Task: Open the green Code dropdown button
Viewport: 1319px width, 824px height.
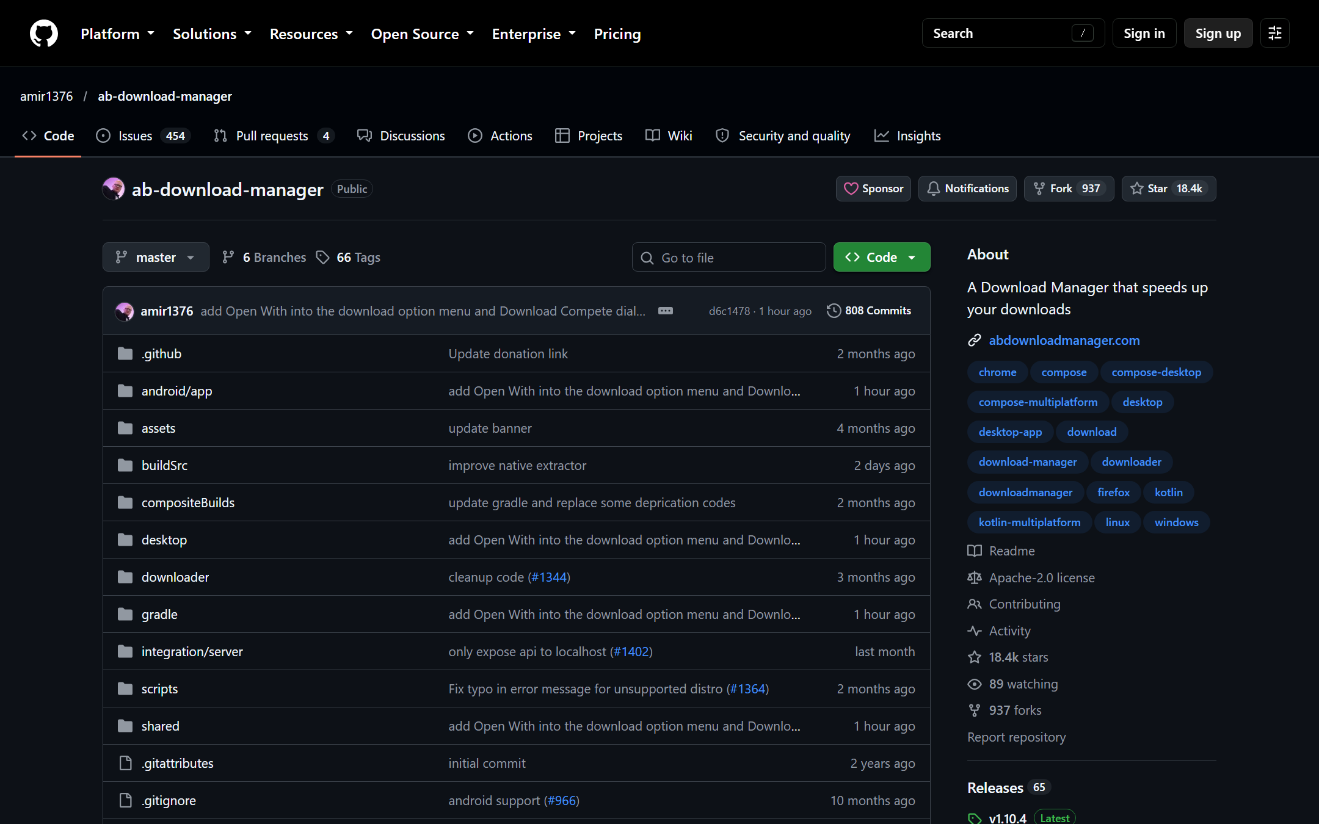Action: tap(882, 257)
